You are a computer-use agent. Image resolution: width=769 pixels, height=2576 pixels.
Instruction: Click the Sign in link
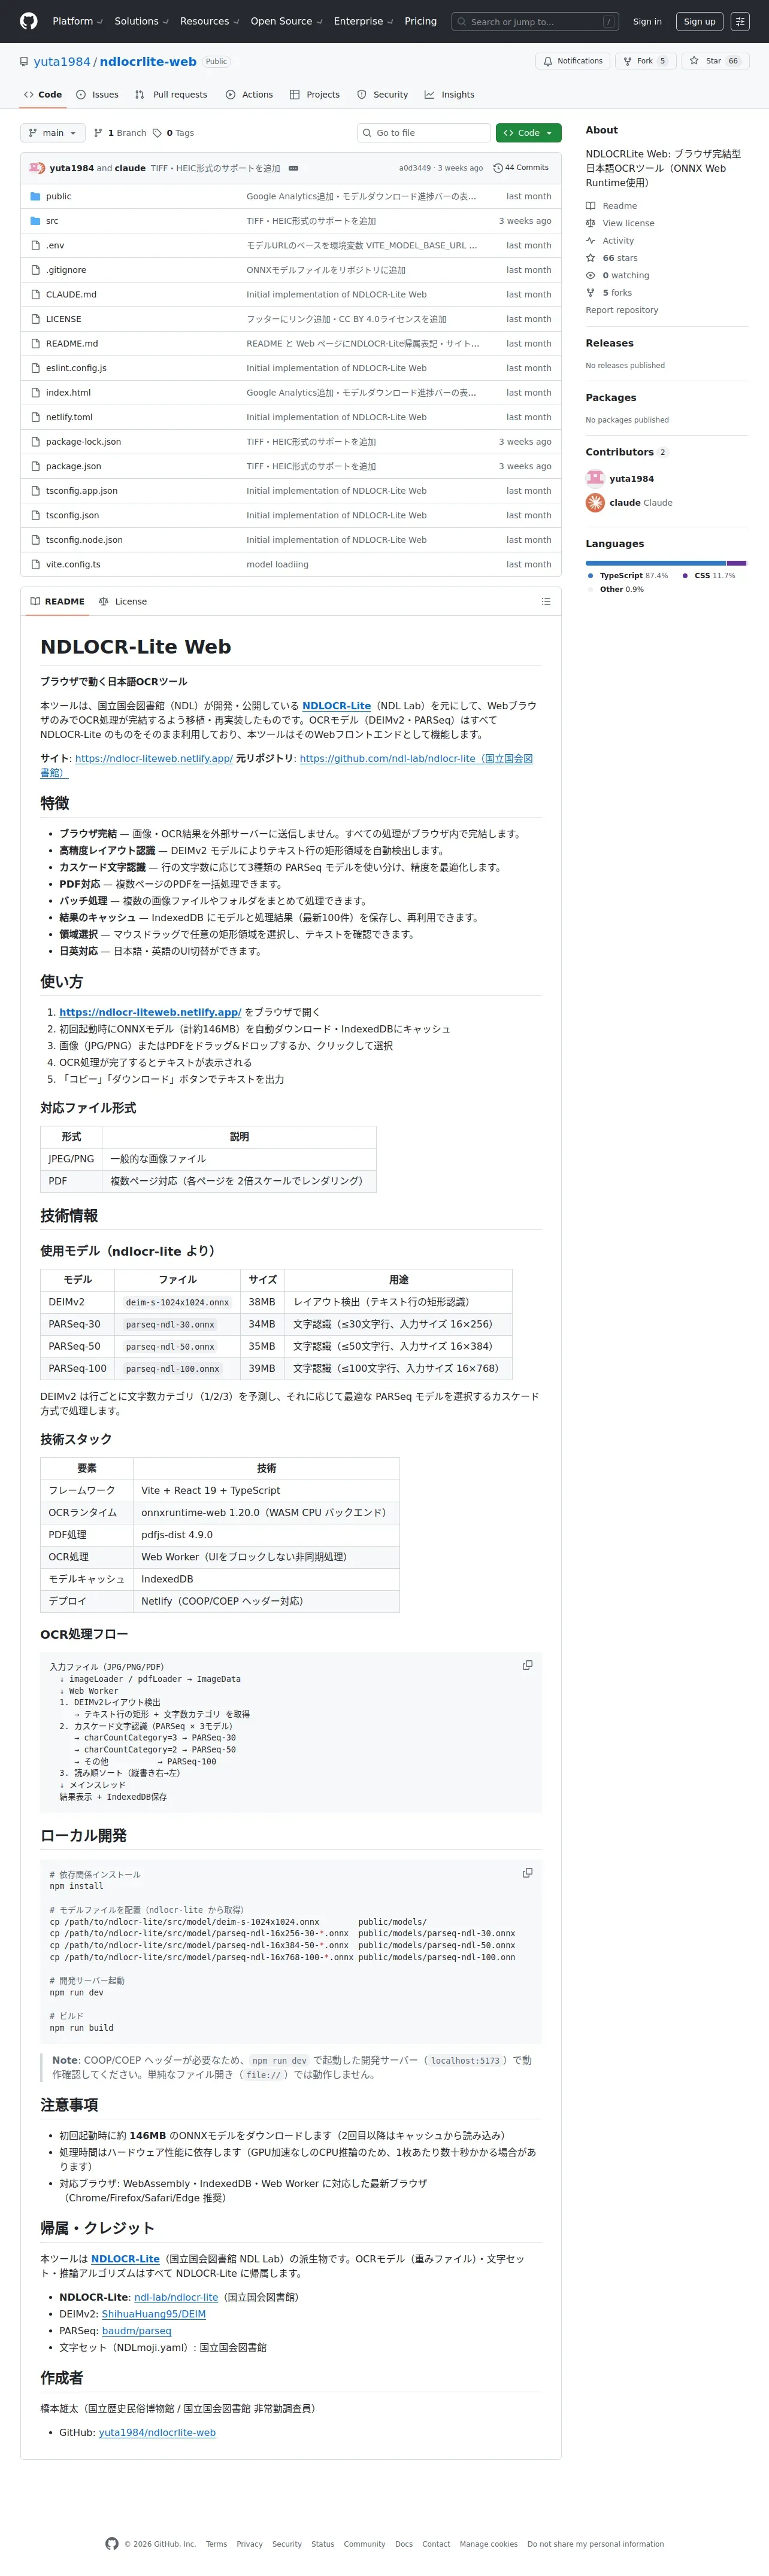(x=647, y=21)
